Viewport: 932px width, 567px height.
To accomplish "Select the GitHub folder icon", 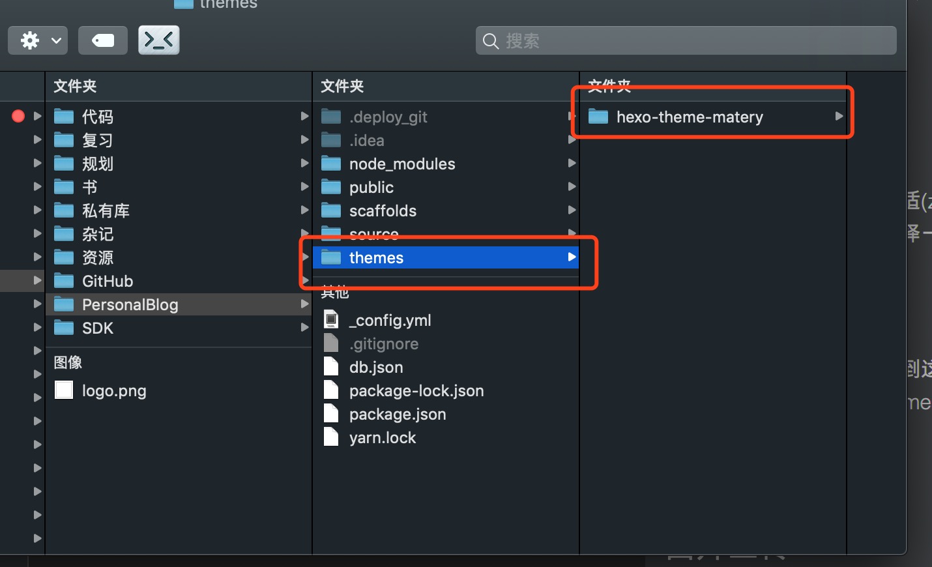I will click(x=64, y=281).
